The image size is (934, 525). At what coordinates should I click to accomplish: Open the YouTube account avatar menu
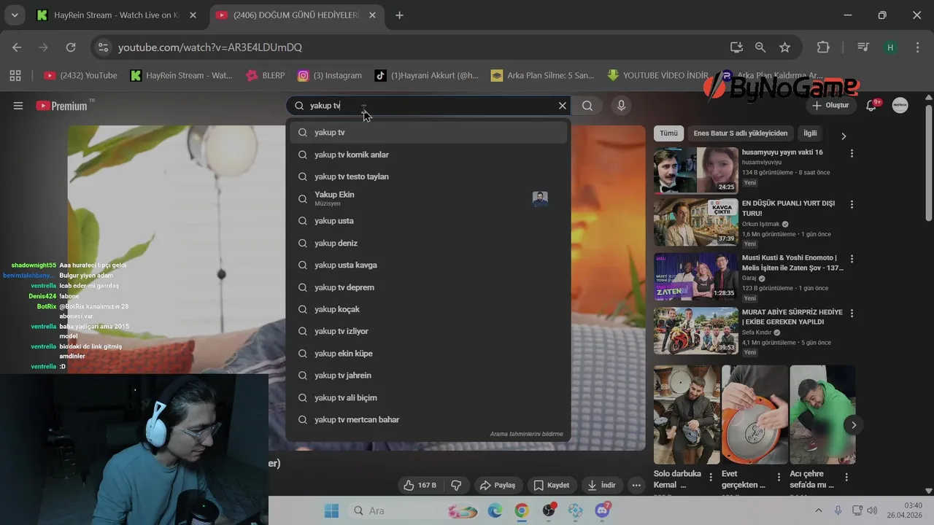tap(900, 106)
